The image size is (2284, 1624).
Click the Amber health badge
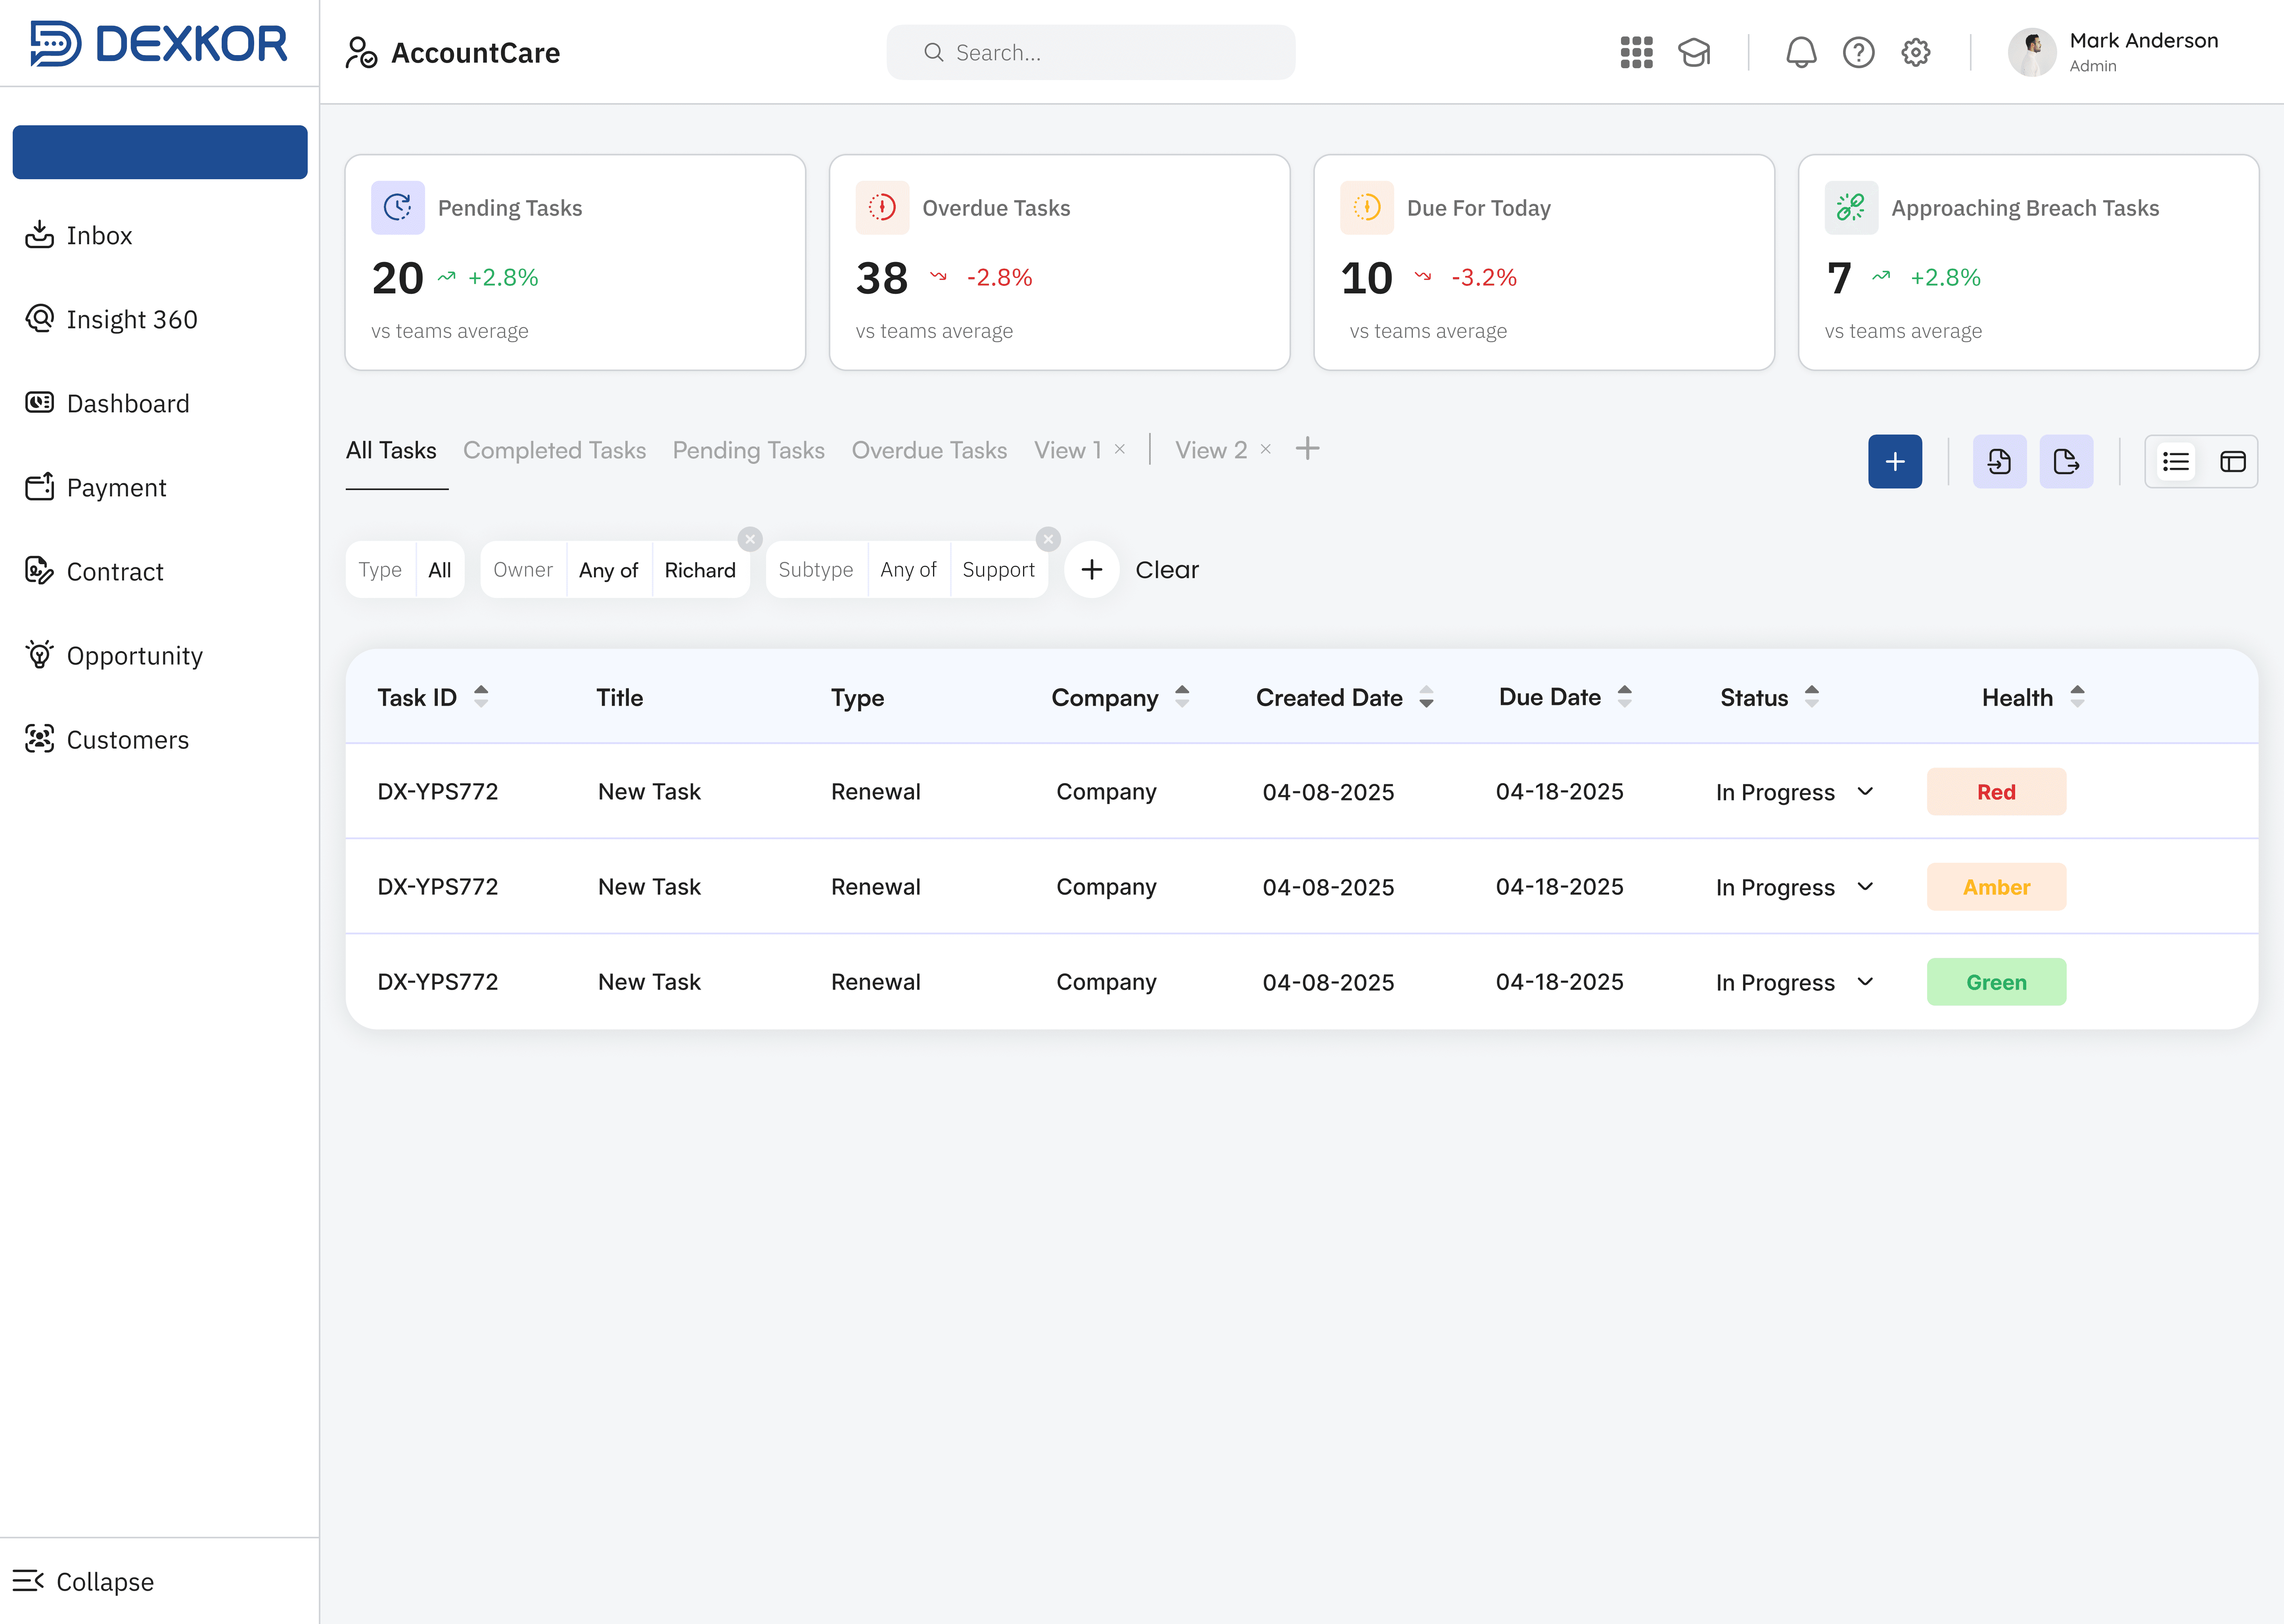tap(1996, 887)
